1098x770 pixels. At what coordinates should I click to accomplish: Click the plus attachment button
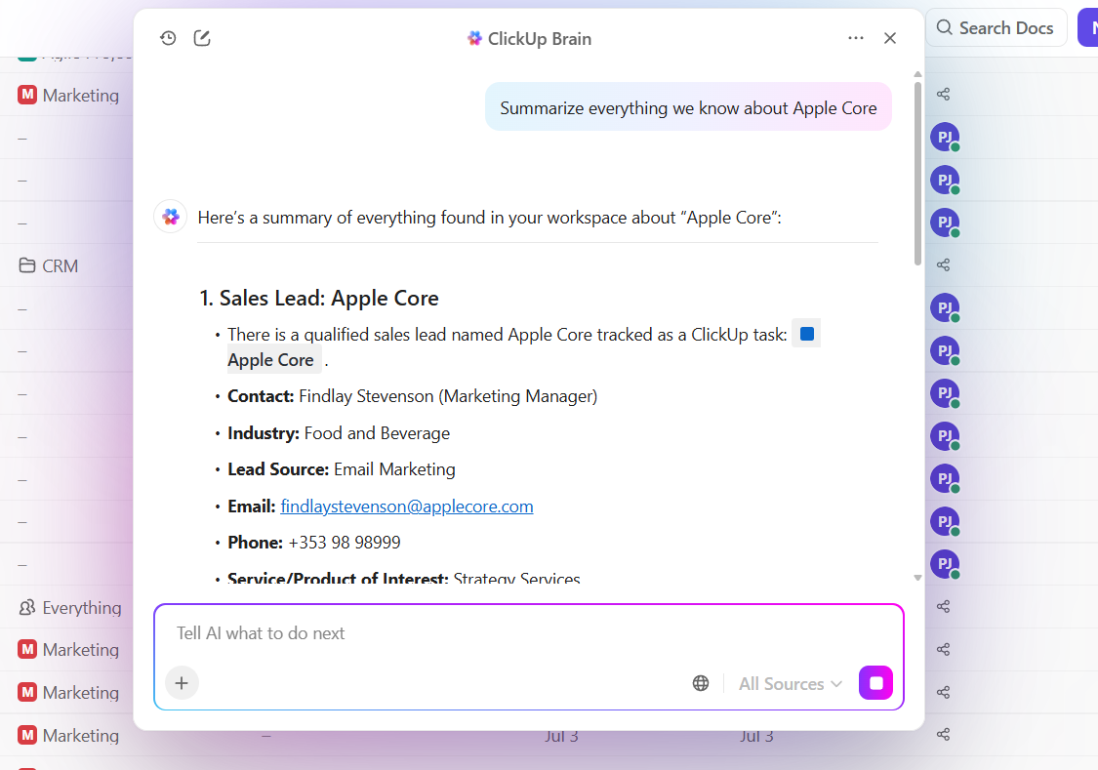click(183, 682)
